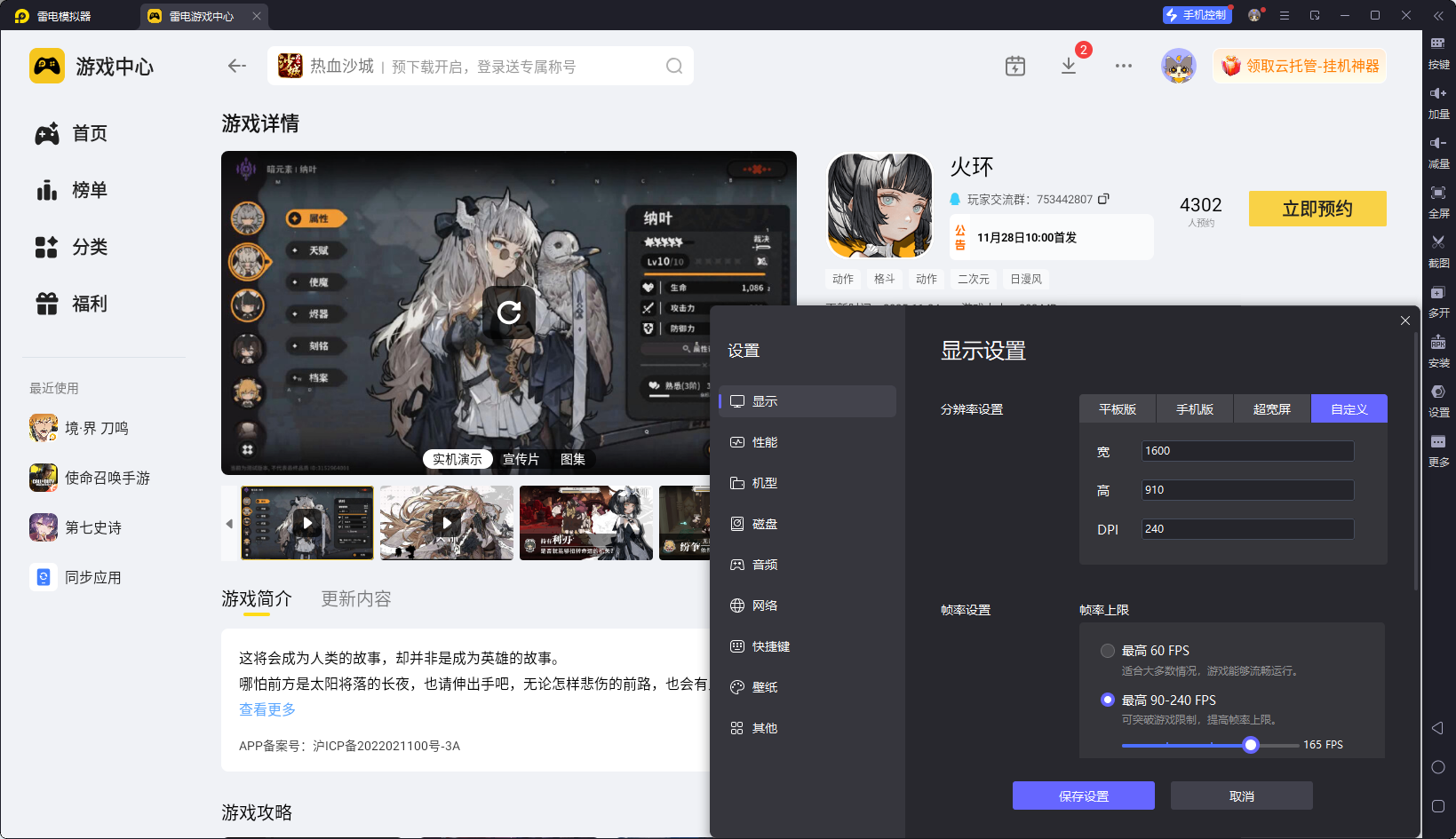Copy the player group number
The image size is (1456, 839).
1103,199
